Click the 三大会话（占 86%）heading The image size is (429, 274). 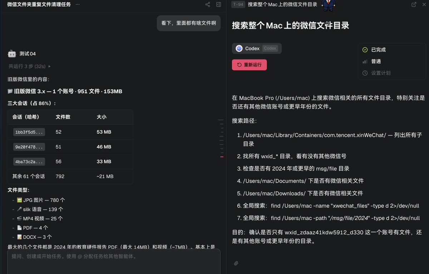(32, 103)
